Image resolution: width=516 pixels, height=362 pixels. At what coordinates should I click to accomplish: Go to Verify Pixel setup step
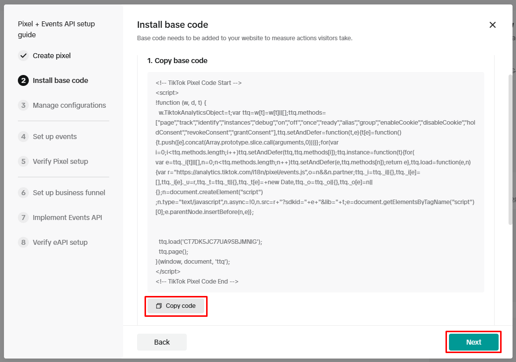[x=60, y=161]
